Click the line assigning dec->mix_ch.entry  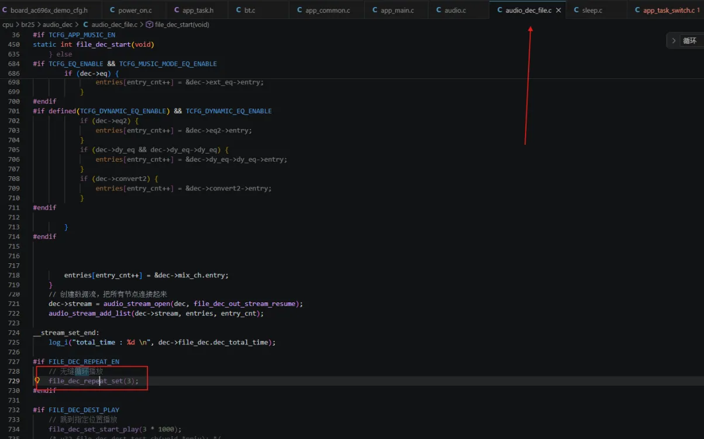click(146, 275)
